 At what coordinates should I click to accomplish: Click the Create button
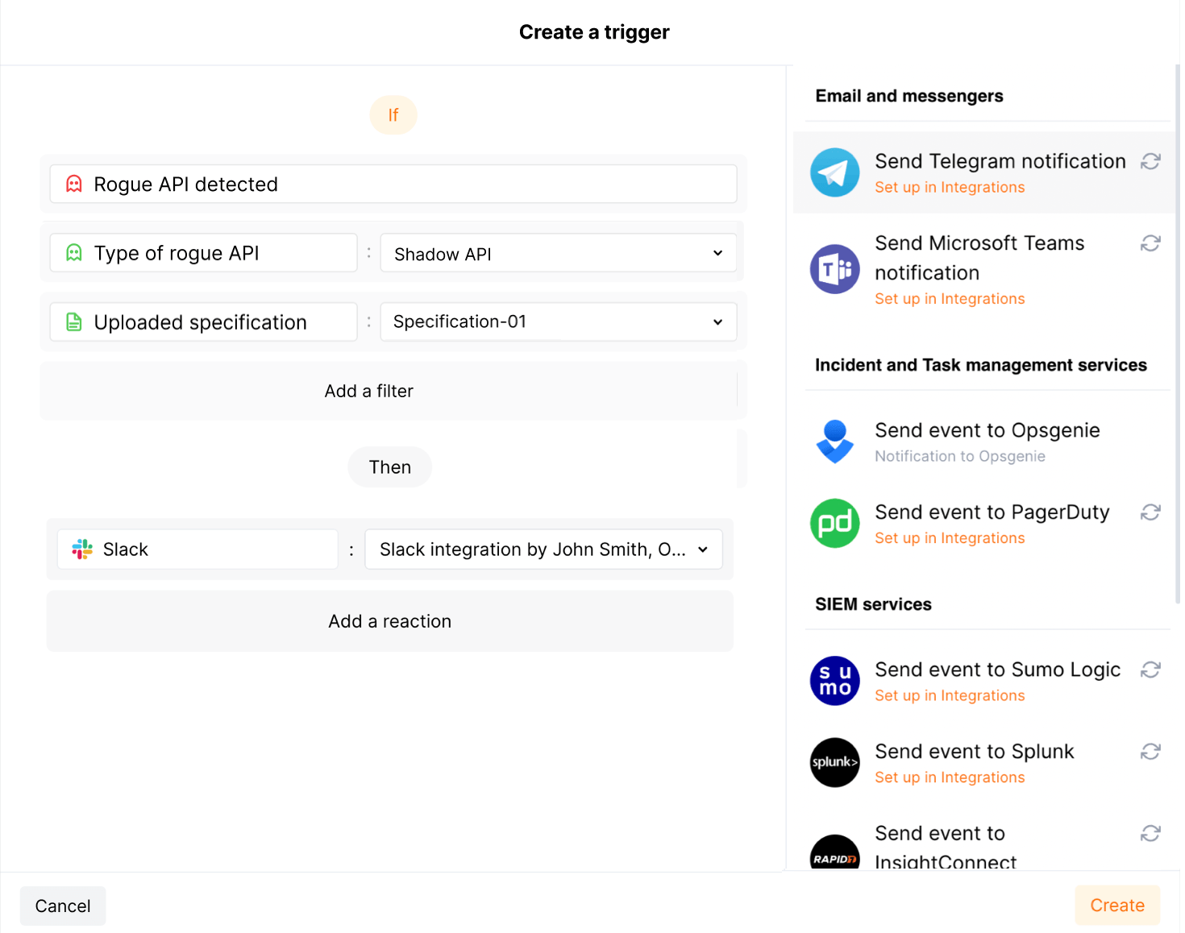click(1117, 905)
